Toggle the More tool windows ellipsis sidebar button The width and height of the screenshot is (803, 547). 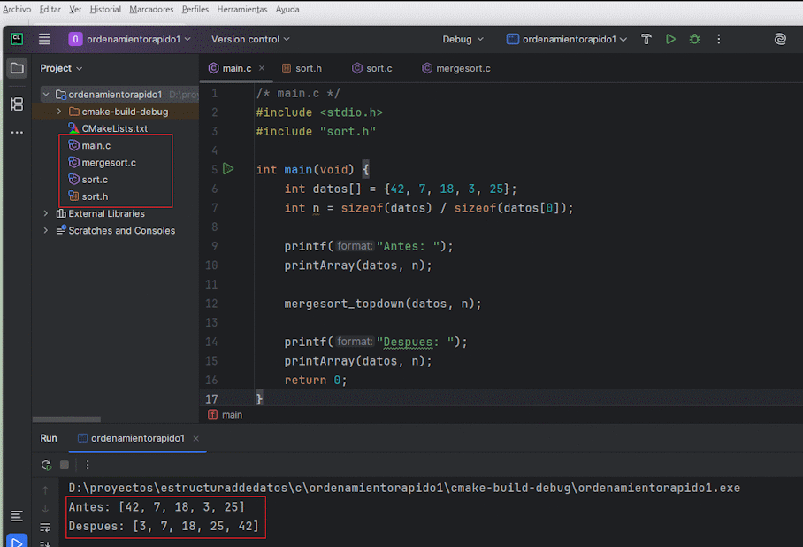click(16, 132)
